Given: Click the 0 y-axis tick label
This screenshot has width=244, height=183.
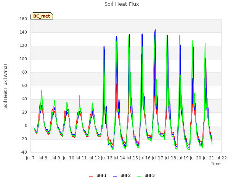Looking at the screenshot, I should coord(26,125).
